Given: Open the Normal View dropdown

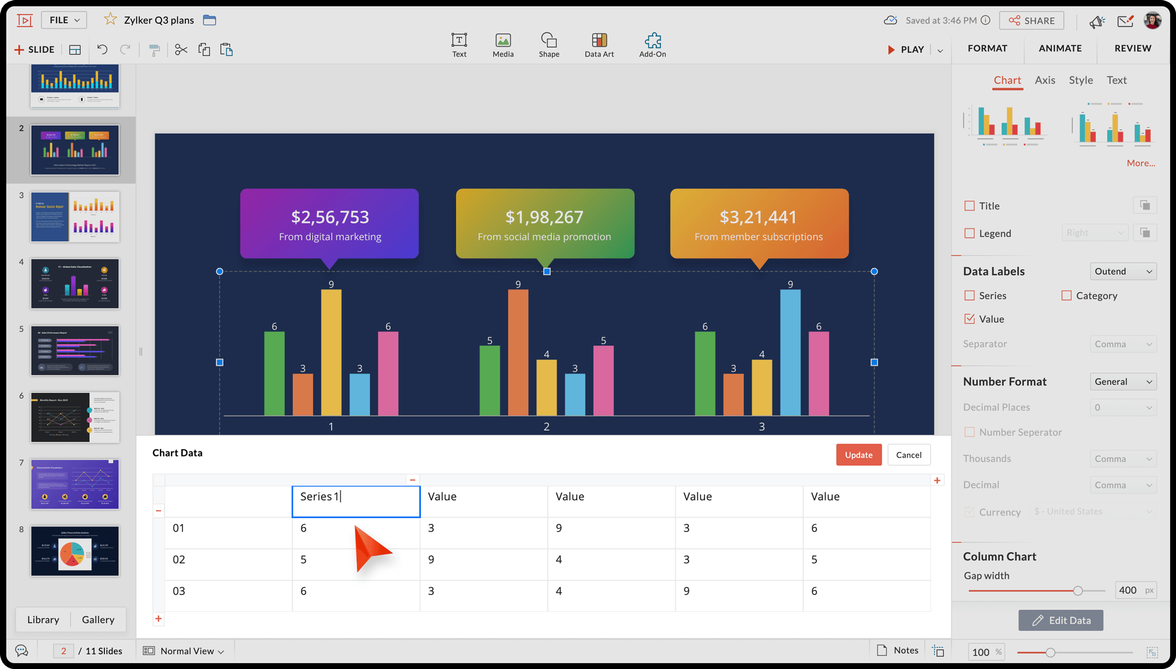Looking at the screenshot, I should click(x=184, y=651).
